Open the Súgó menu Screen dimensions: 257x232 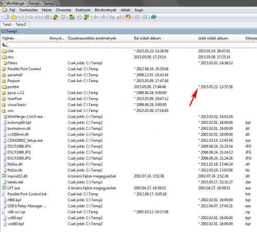coord(139,10)
